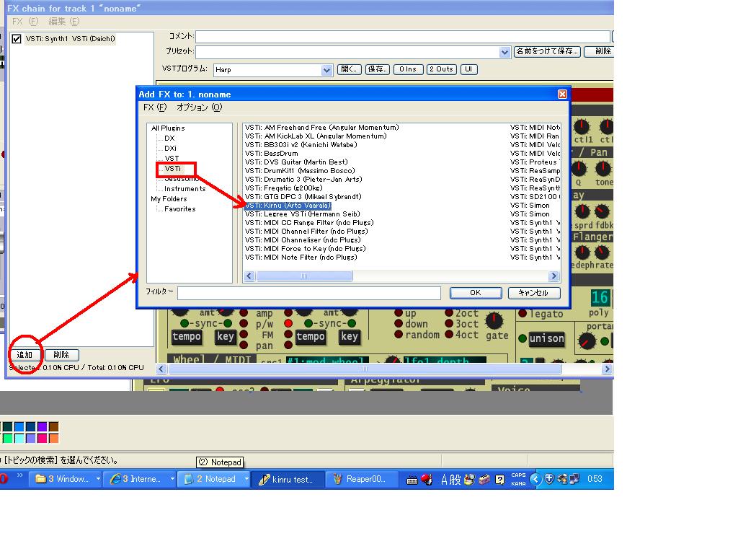Screen dimensions: 738x554
Task: Click OK in the Add FX dialog
Action: click(x=476, y=293)
